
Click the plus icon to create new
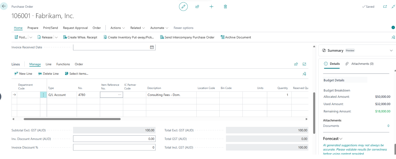click(211, 7)
